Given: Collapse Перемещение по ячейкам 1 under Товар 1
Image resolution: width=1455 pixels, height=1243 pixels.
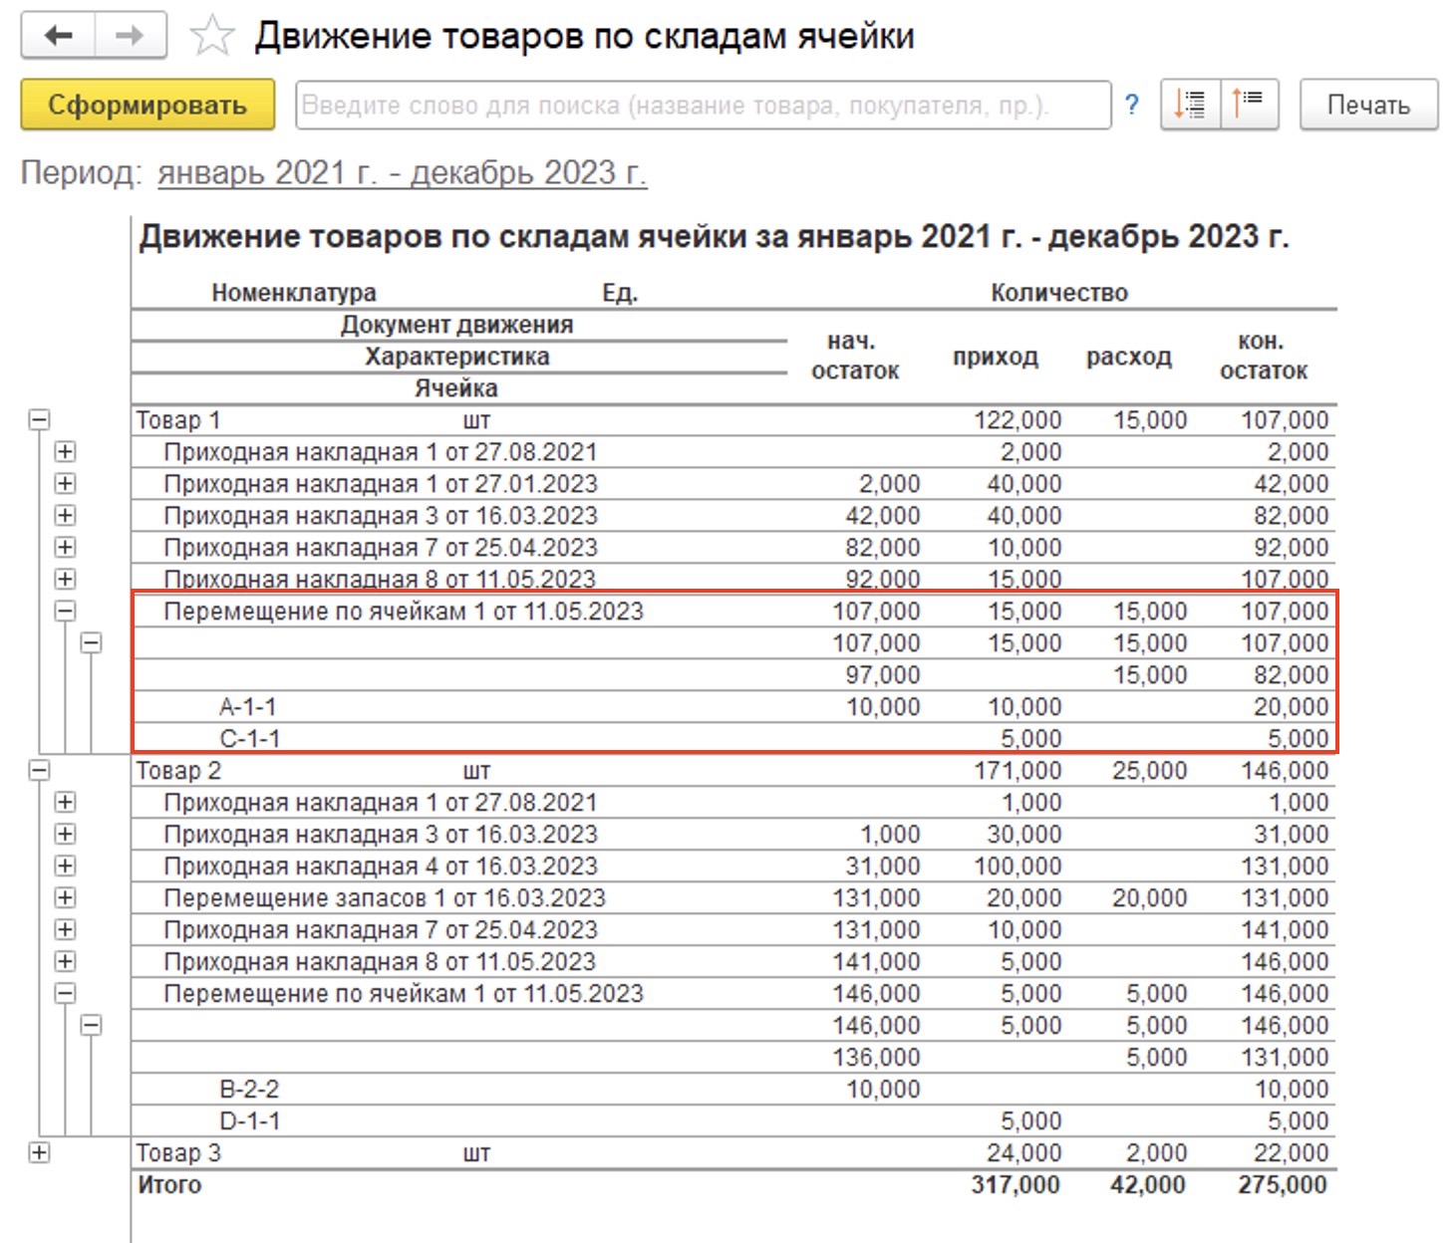Looking at the screenshot, I should point(65,612).
